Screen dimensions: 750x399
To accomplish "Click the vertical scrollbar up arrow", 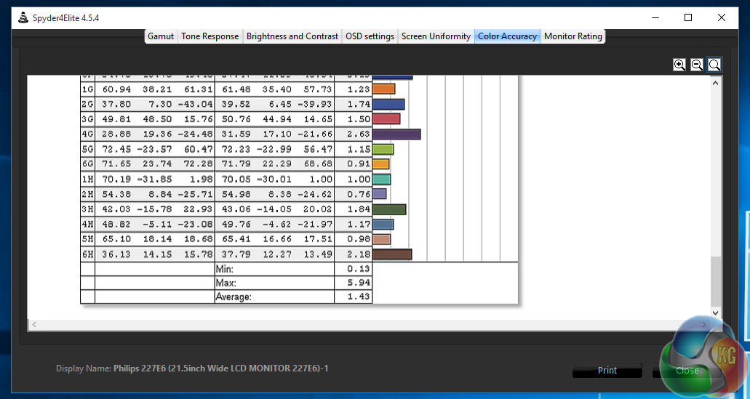I will click(x=716, y=83).
